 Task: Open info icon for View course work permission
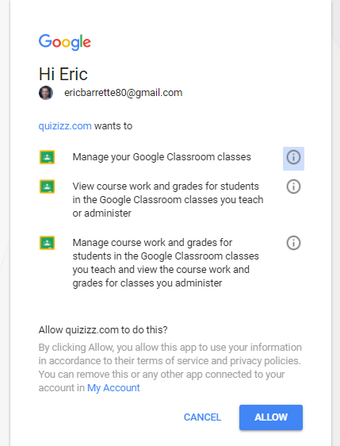tap(293, 186)
